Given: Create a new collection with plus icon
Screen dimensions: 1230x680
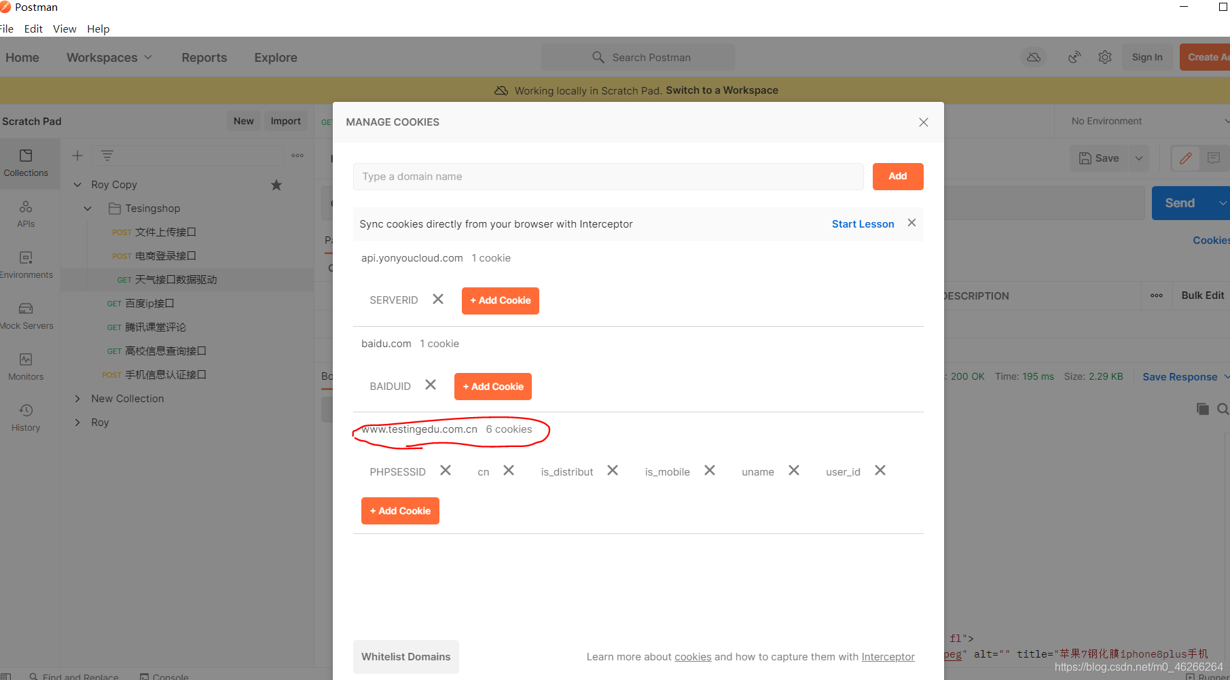Looking at the screenshot, I should (x=77, y=156).
